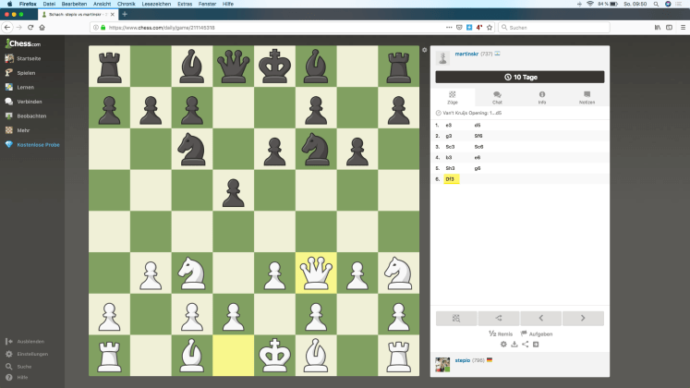The image size is (690, 388).
Task: Go to Startseite in the sidebar
Action: click(29, 58)
